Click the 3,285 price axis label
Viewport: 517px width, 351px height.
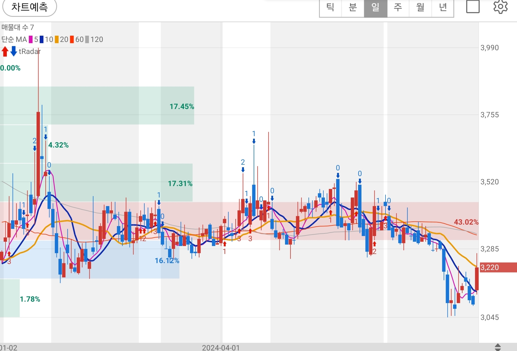[x=490, y=249]
